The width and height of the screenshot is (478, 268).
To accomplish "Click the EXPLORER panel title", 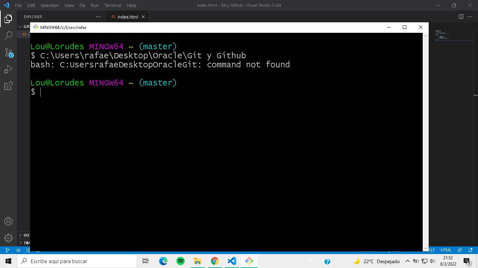I will (x=33, y=17).
